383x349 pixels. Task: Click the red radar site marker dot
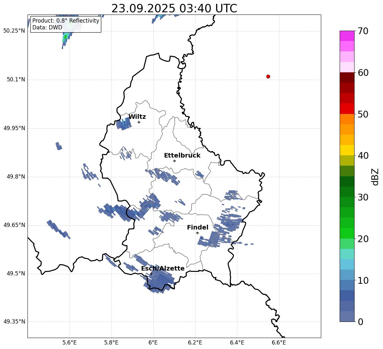coord(268,77)
